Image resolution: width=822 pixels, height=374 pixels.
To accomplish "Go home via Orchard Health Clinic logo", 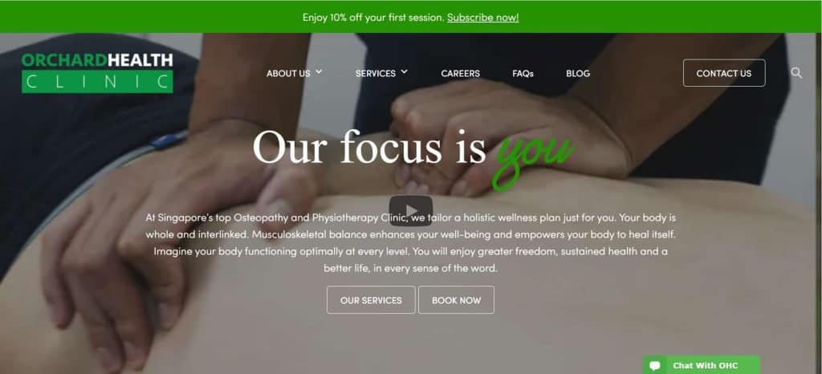I will tap(97, 73).
